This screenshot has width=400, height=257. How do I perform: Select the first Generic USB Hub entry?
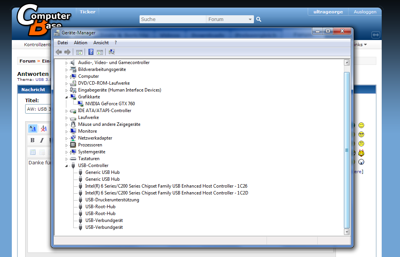(x=103, y=172)
